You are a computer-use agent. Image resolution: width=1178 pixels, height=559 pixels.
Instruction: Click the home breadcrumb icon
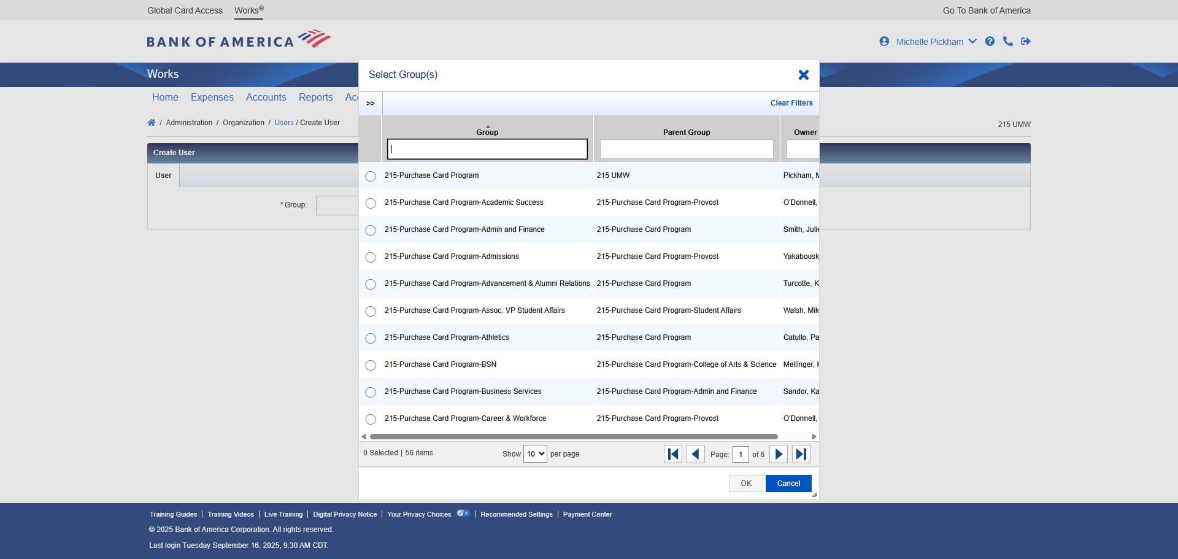click(151, 122)
